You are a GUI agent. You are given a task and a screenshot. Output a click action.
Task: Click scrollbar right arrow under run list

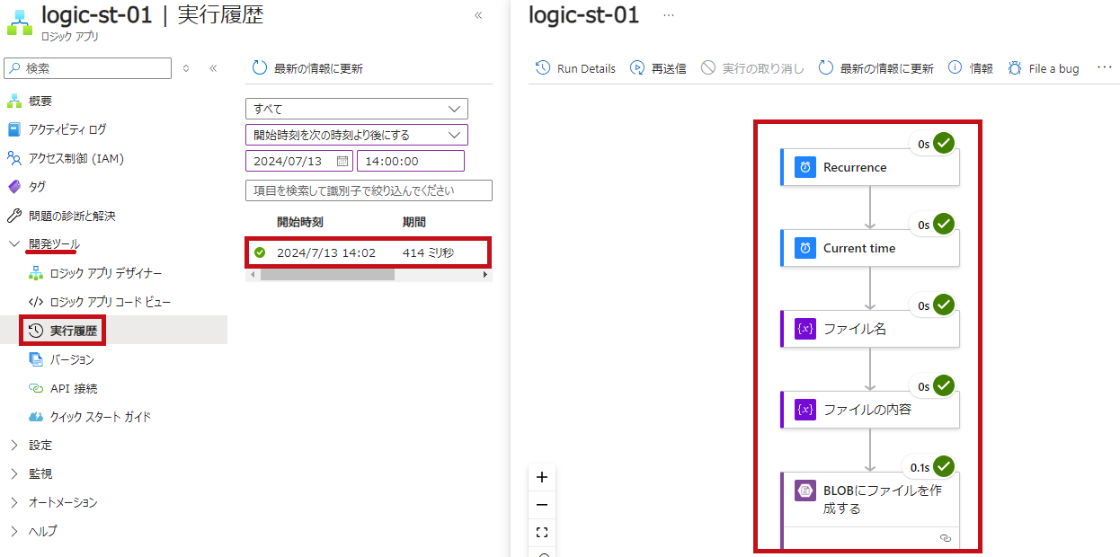pos(486,274)
